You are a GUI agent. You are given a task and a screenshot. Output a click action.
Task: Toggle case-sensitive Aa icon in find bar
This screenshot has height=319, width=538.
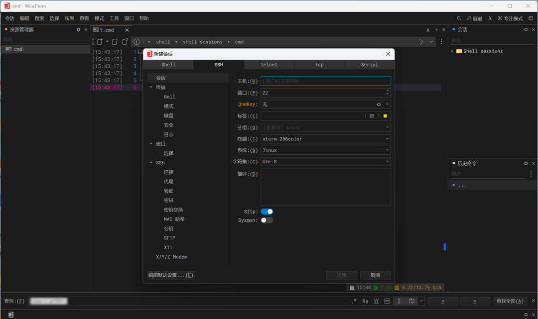coord(365,301)
